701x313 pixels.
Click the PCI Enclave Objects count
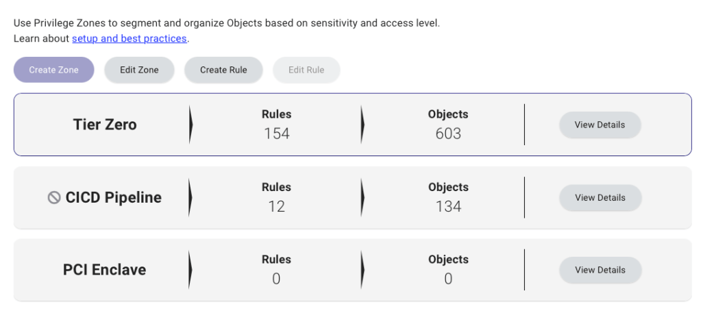point(448,279)
